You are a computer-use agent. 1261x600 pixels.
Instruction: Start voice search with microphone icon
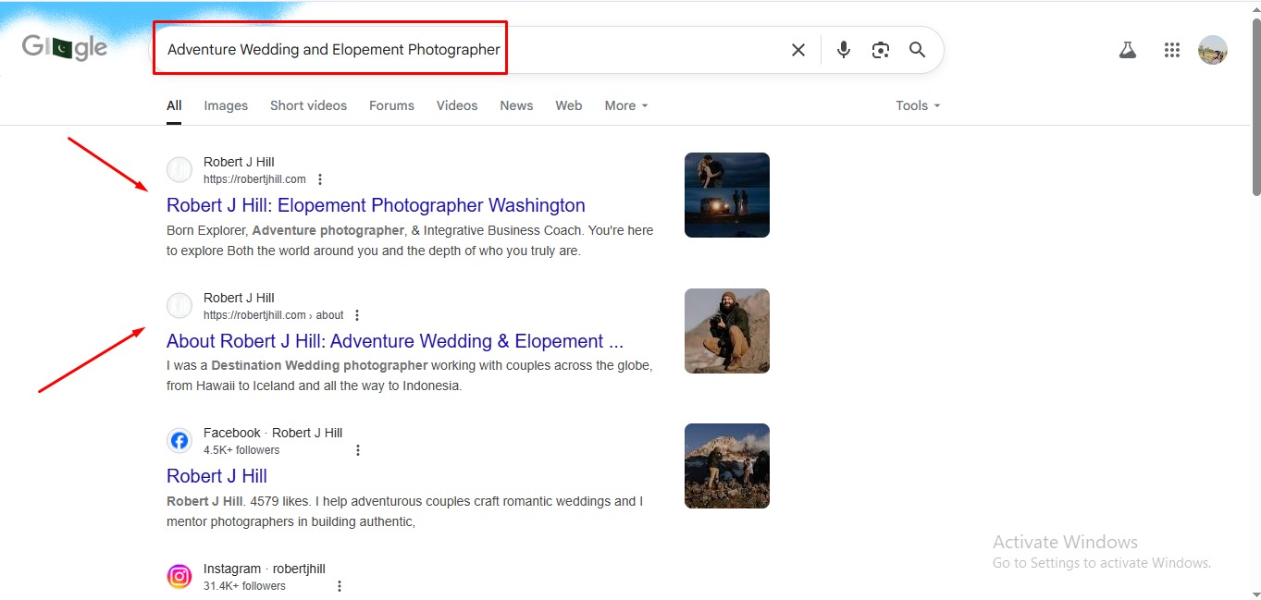coord(843,50)
